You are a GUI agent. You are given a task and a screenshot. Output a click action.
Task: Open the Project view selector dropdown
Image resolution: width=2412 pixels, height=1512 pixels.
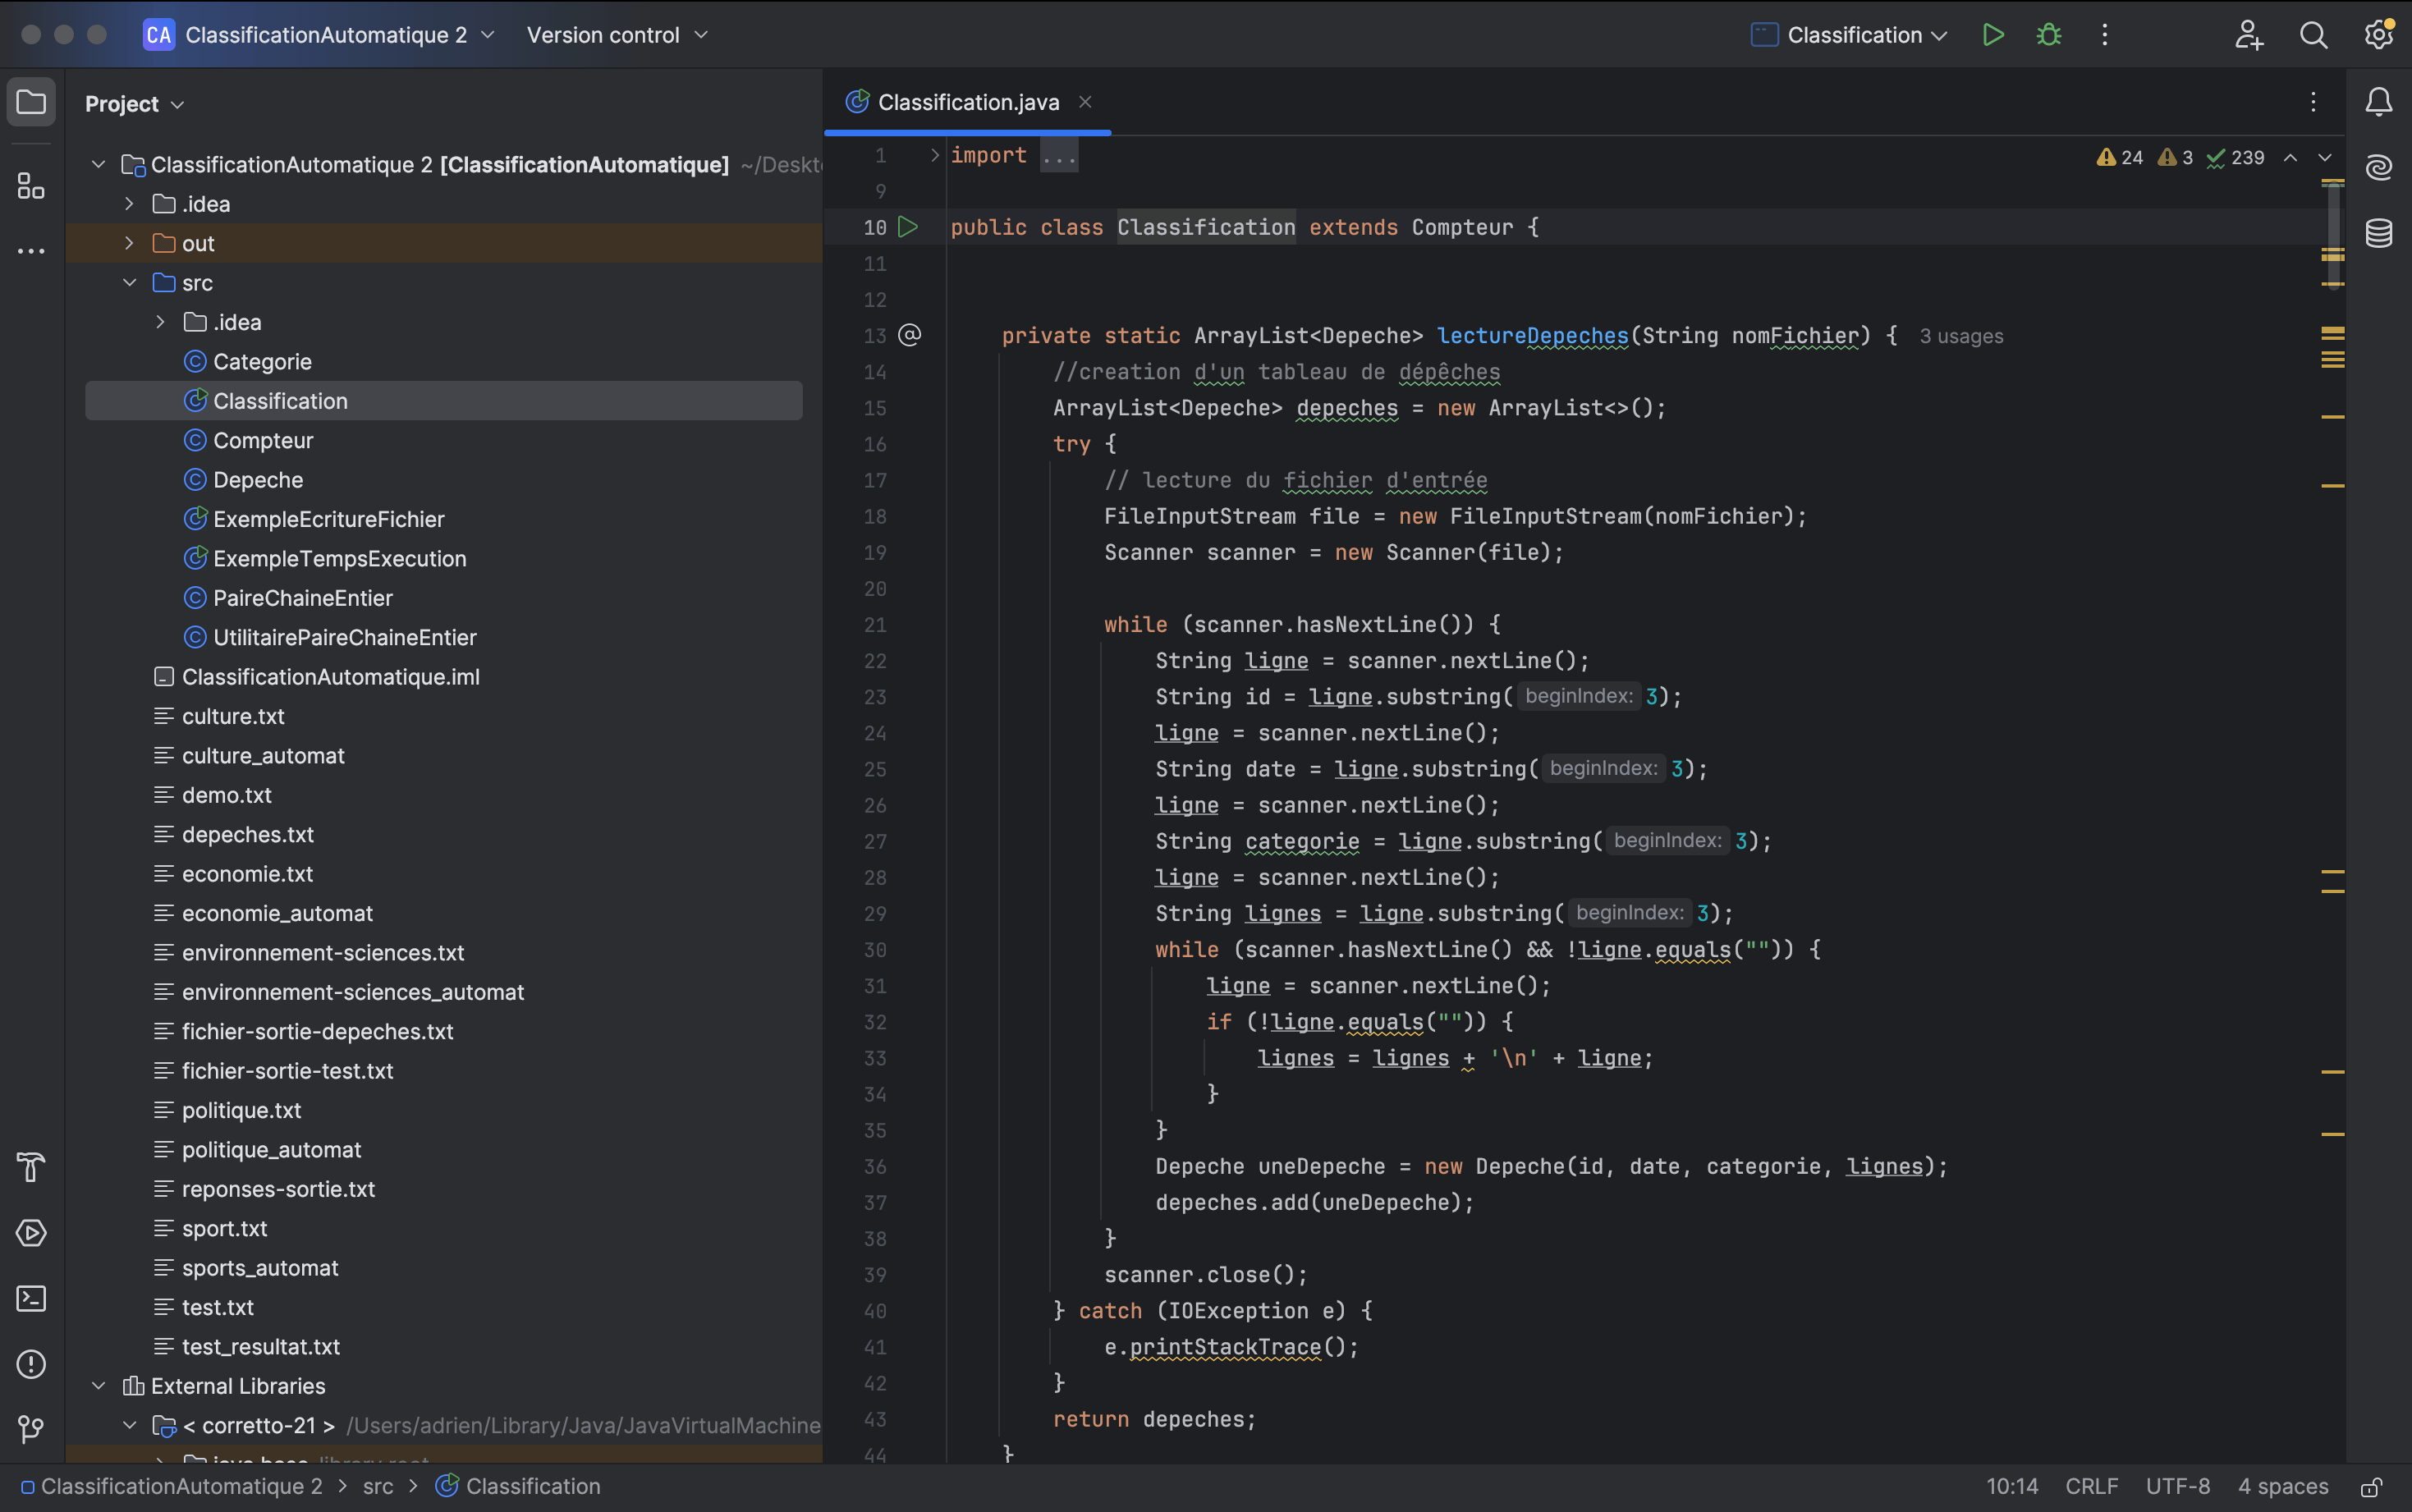coord(134,104)
